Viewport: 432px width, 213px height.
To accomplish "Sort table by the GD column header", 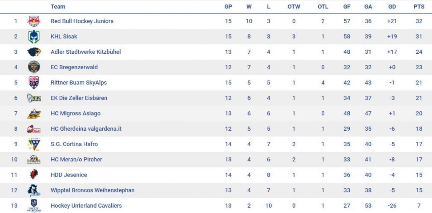I will (392, 7).
